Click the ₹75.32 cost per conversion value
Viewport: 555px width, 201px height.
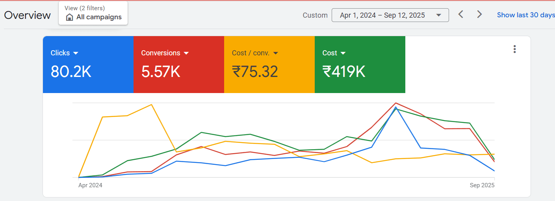coord(255,71)
